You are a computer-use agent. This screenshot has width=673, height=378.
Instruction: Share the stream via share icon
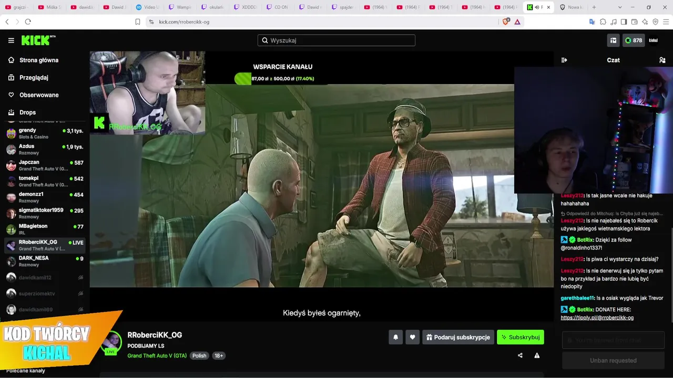coord(520,355)
